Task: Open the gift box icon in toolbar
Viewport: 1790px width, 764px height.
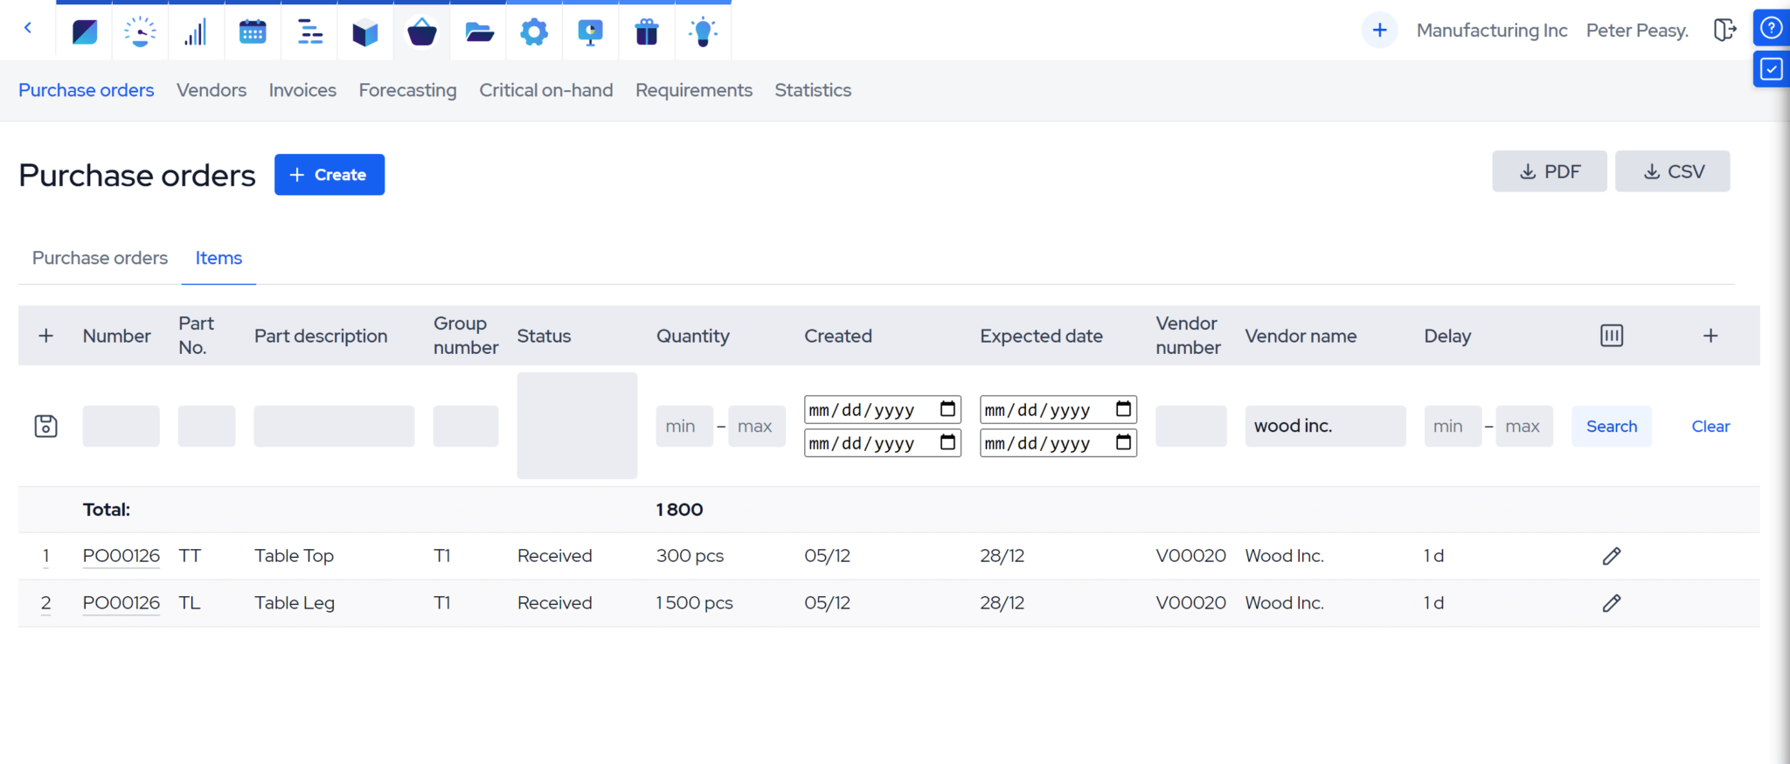Action: click(647, 32)
